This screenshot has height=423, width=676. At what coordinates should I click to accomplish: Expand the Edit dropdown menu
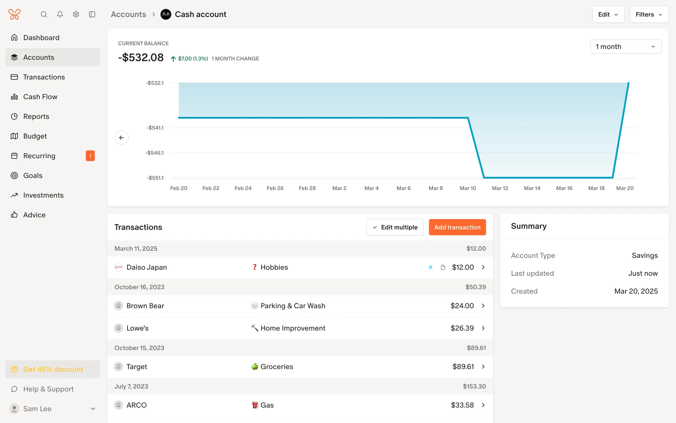(x=608, y=14)
